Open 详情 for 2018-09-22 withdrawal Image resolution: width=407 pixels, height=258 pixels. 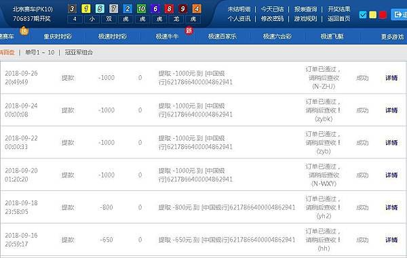(391, 143)
